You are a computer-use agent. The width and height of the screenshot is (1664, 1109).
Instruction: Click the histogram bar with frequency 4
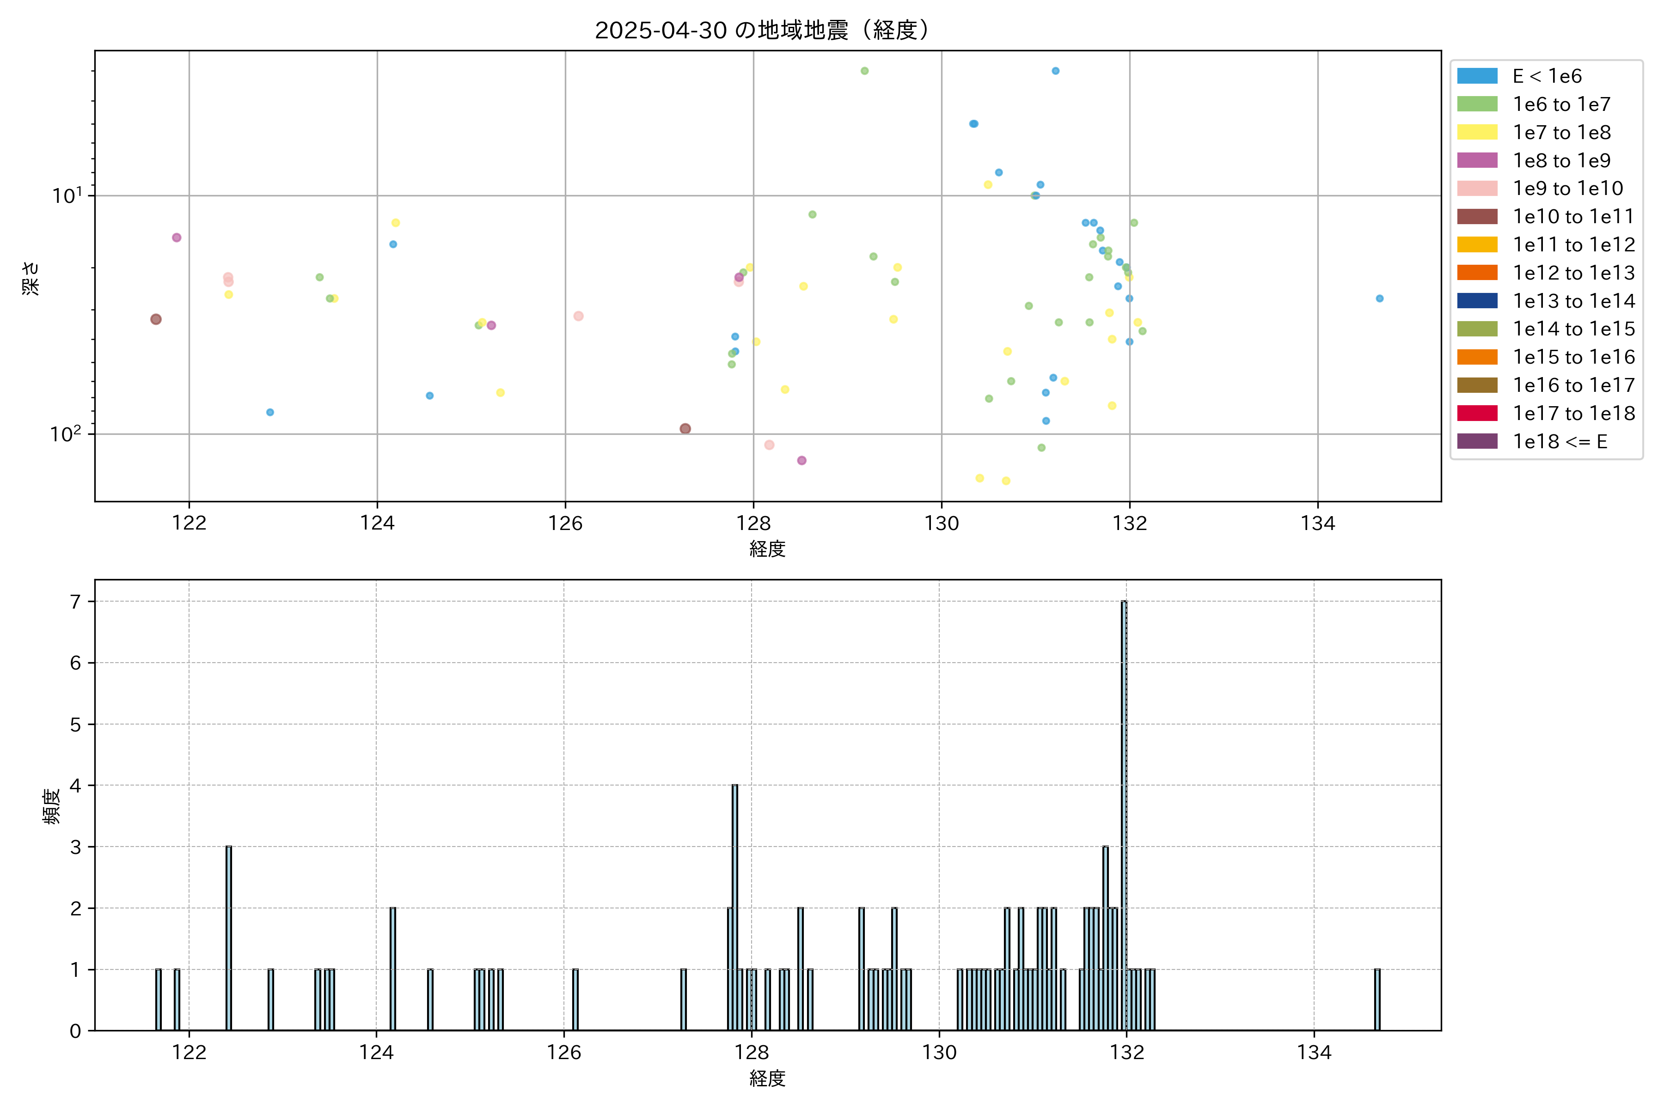[734, 907]
